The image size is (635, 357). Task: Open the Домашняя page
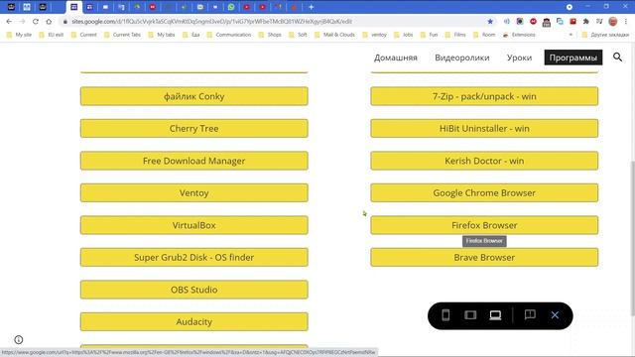tap(395, 58)
